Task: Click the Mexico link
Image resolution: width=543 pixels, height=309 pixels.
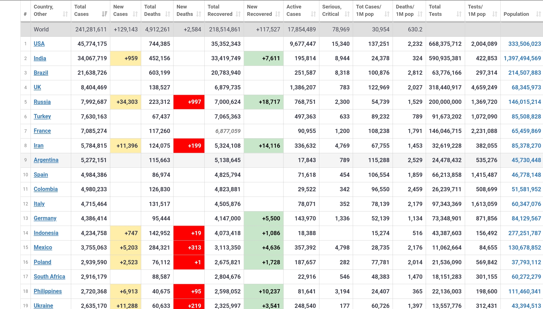Action: (x=43, y=247)
